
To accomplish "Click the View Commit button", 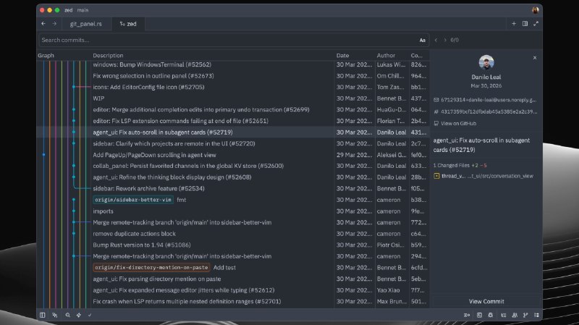I will click(x=486, y=301).
